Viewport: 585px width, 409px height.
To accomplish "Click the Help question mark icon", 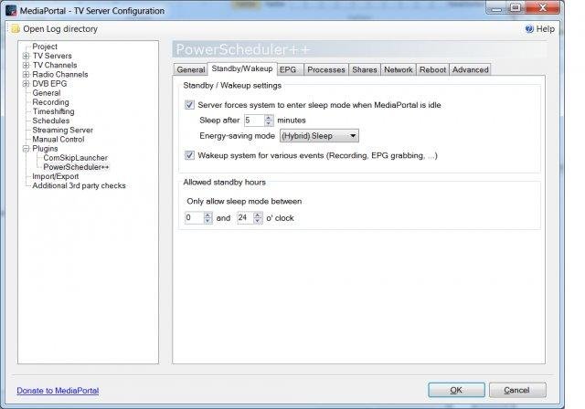I will (529, 29).
